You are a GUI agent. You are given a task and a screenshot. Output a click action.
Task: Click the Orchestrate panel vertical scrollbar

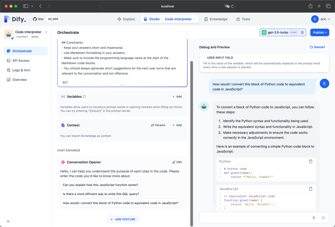(x=192, y=143)
